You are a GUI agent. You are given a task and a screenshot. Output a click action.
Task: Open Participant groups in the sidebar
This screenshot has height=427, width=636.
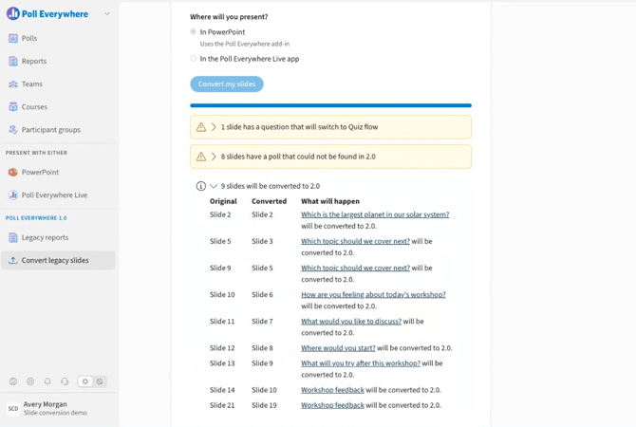click(x=58, y=130)
